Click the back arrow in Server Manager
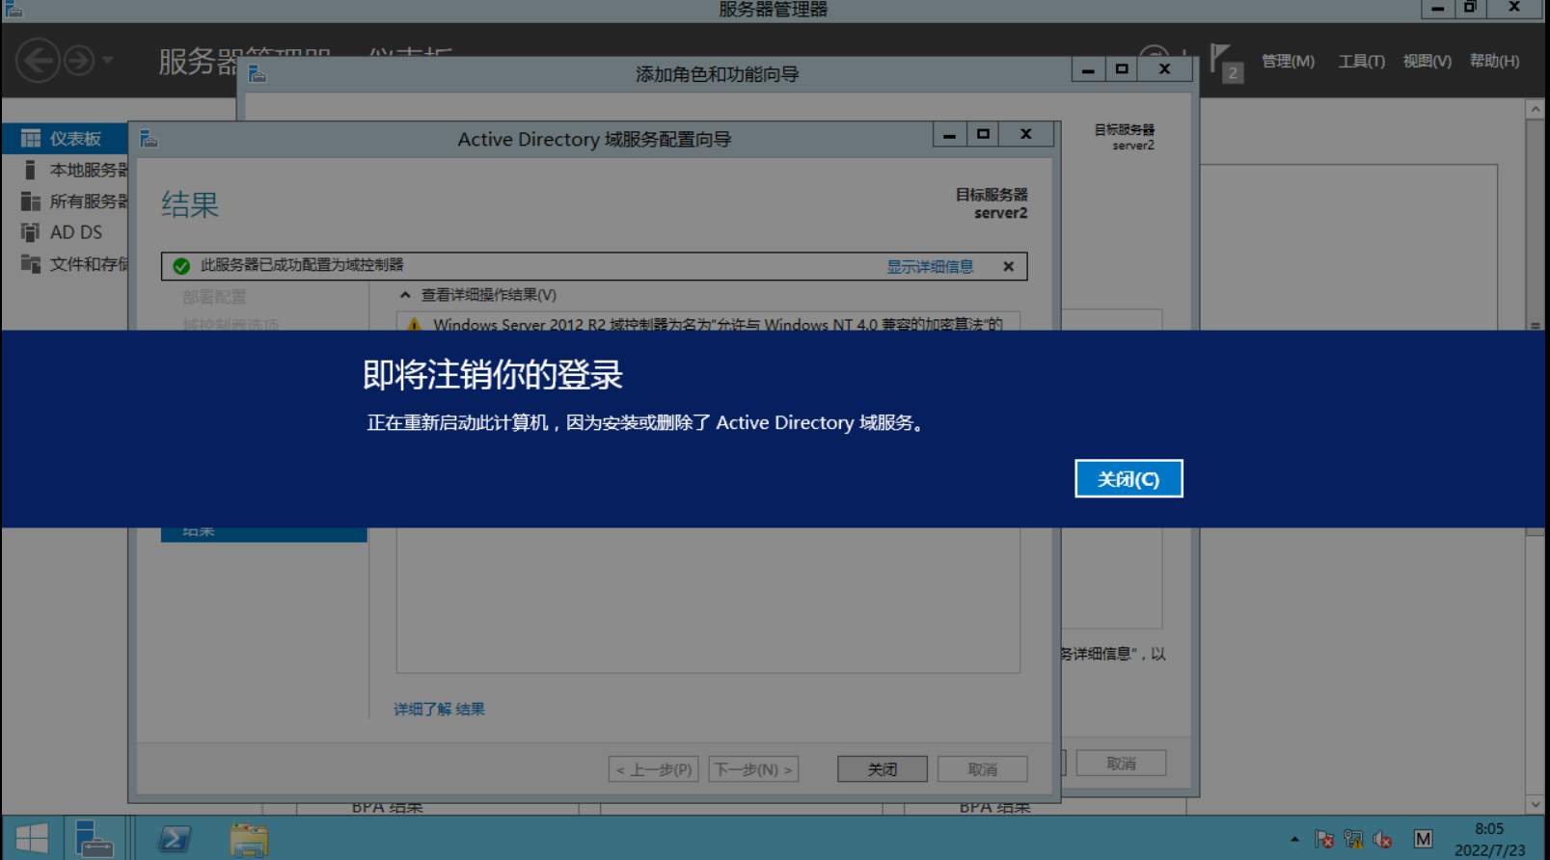Viewport: 1550px width, 860px height. click(x=38, y=61)
